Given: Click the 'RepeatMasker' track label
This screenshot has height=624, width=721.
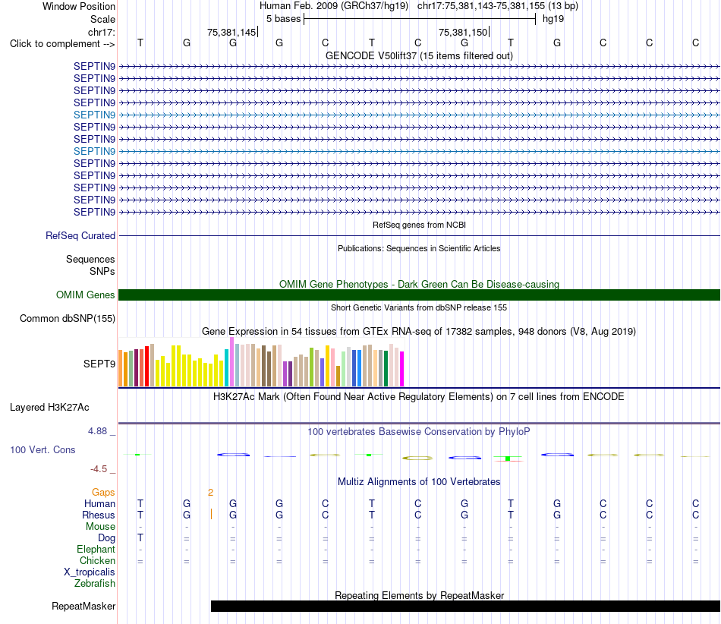Looking at the screenshot, I should [83, 606].
